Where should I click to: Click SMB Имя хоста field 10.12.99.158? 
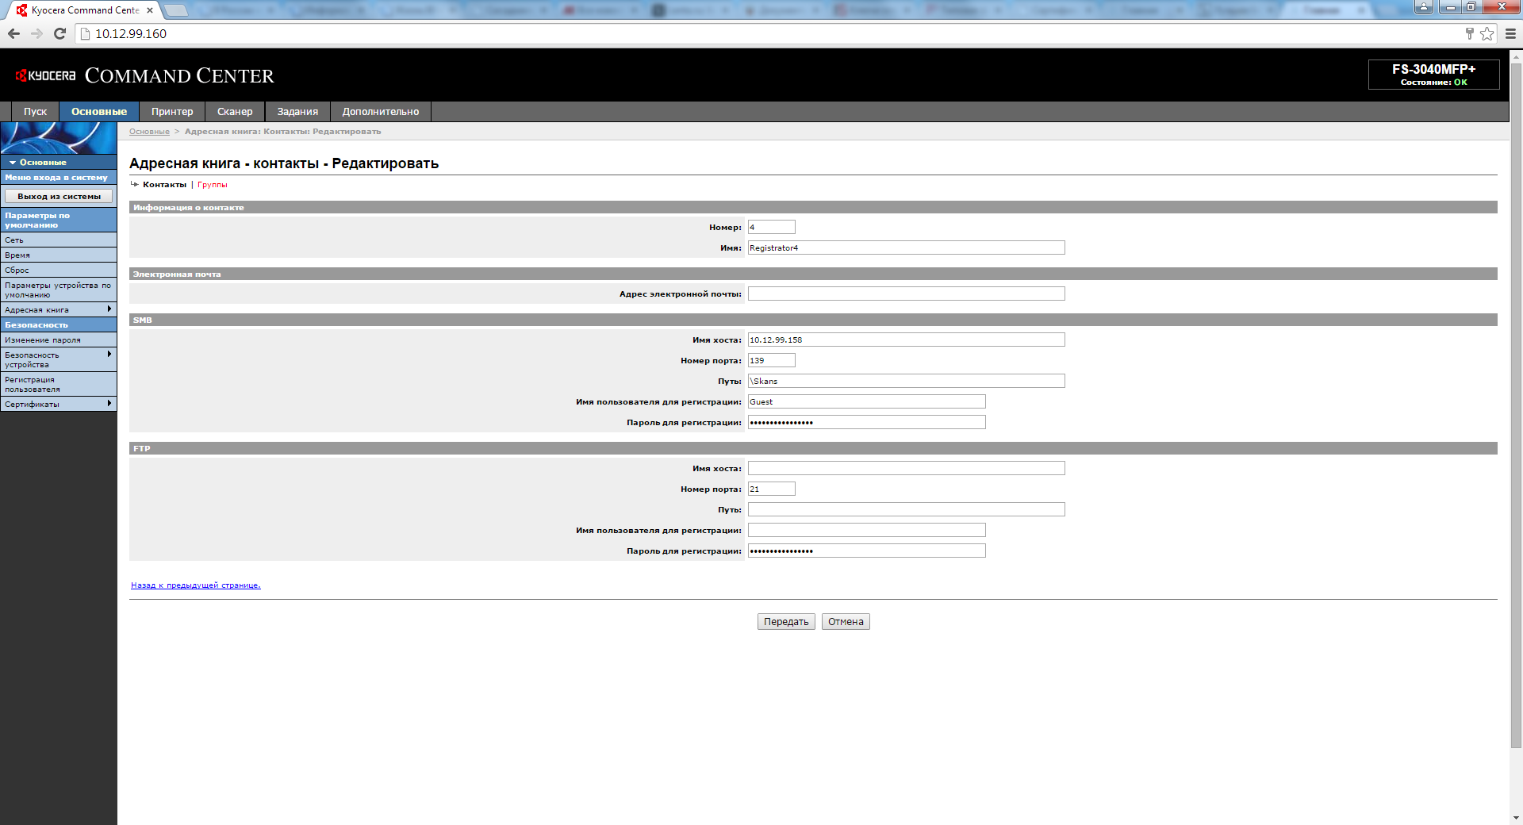(906, 340)
